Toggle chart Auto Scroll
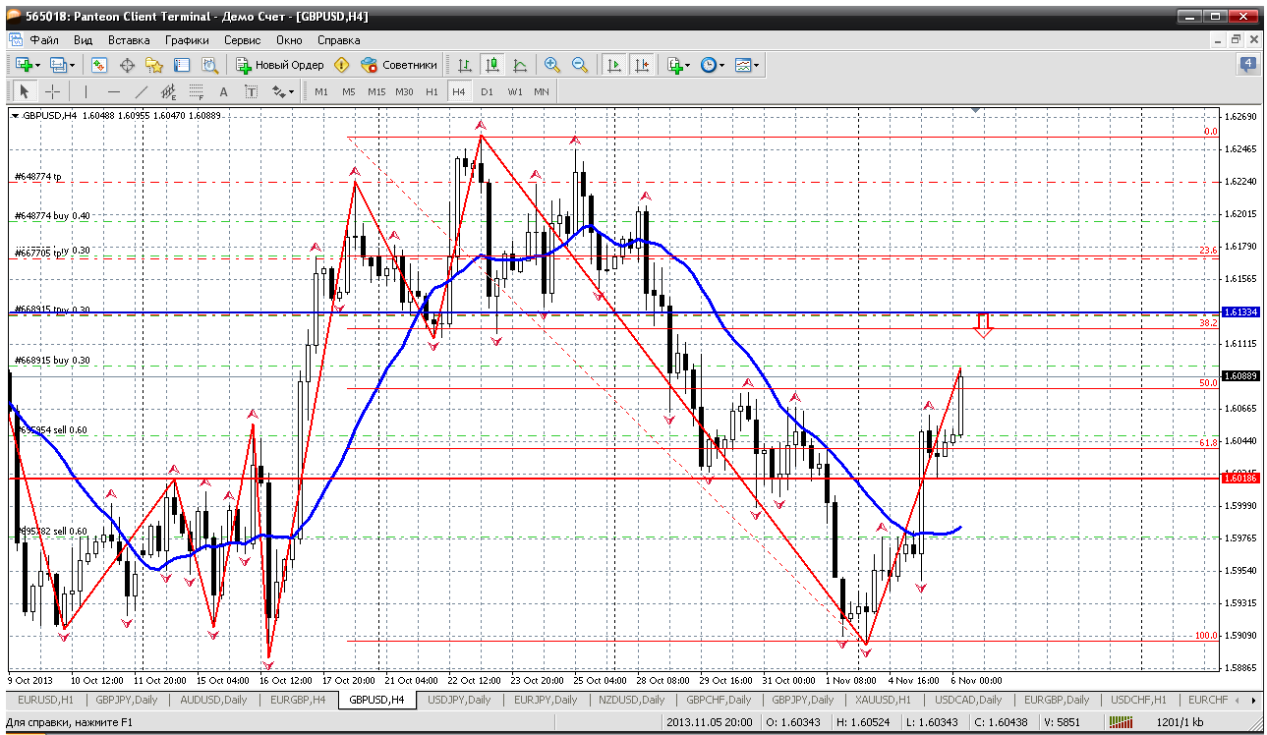 point(614,65)
